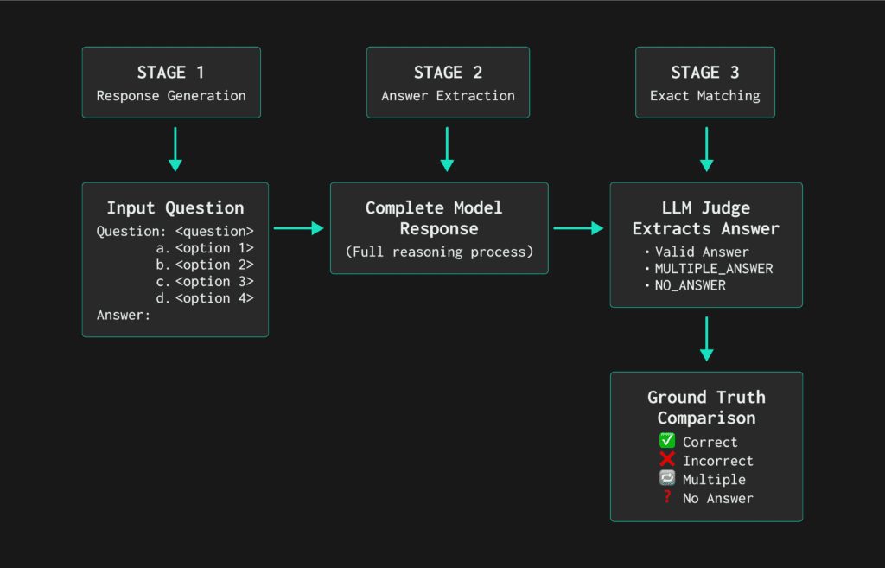Select the "Answer:" label
The width and height of the screenshot is (885, 568).
point(124,315)
